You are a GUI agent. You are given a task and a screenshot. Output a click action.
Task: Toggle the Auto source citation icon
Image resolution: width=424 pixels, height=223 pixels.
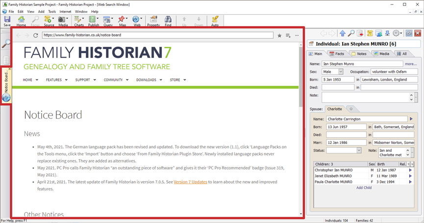click(215, 21)
